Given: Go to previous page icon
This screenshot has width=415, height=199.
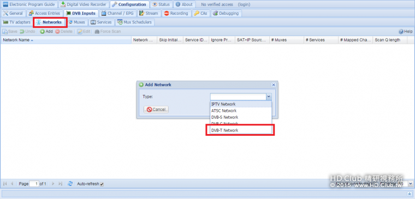Looking at the screenshot, I should coord(12,184).
